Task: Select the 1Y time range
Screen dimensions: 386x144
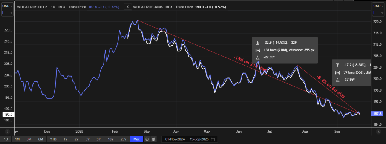Action: (66, 139)
